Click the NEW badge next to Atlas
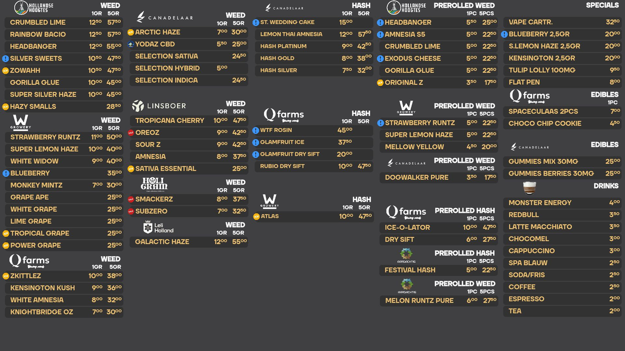625x351 pixels. click(256, 216)
